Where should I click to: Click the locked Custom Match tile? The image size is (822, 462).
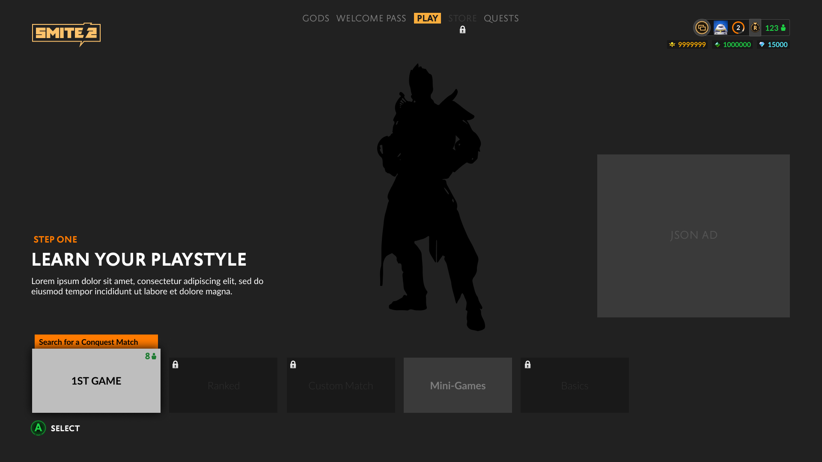coord(341,385)
